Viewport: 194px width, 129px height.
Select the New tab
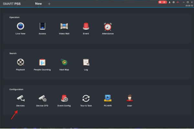click(38, 4)
